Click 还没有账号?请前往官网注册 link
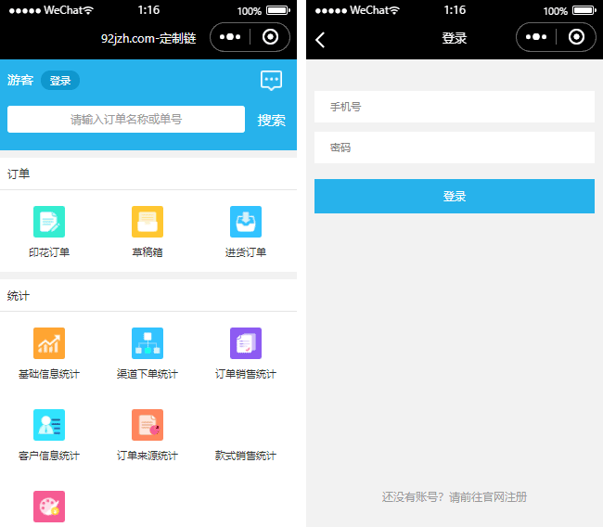Screen dimensions: 603x527 455,497
